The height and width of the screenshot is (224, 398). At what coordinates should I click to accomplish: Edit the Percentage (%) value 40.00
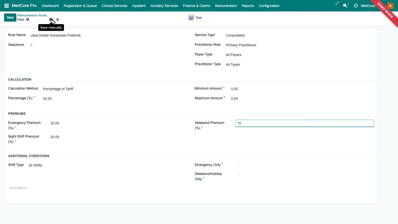point(114,99)
